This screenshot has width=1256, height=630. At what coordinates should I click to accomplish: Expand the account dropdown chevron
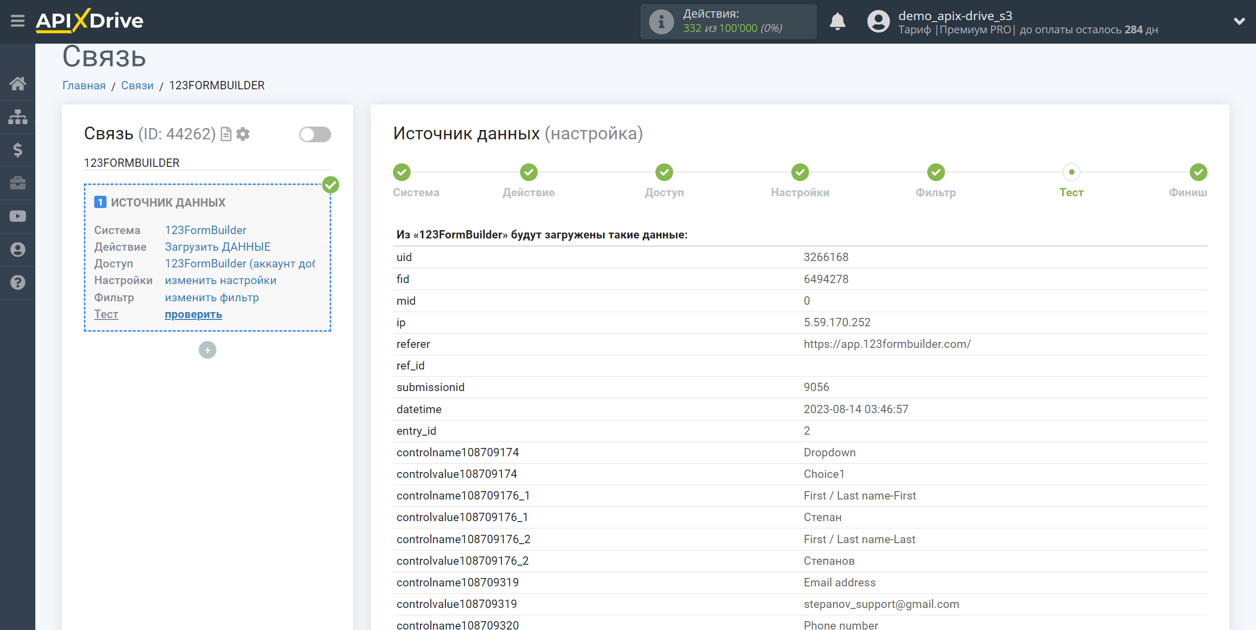(1239, 22)
